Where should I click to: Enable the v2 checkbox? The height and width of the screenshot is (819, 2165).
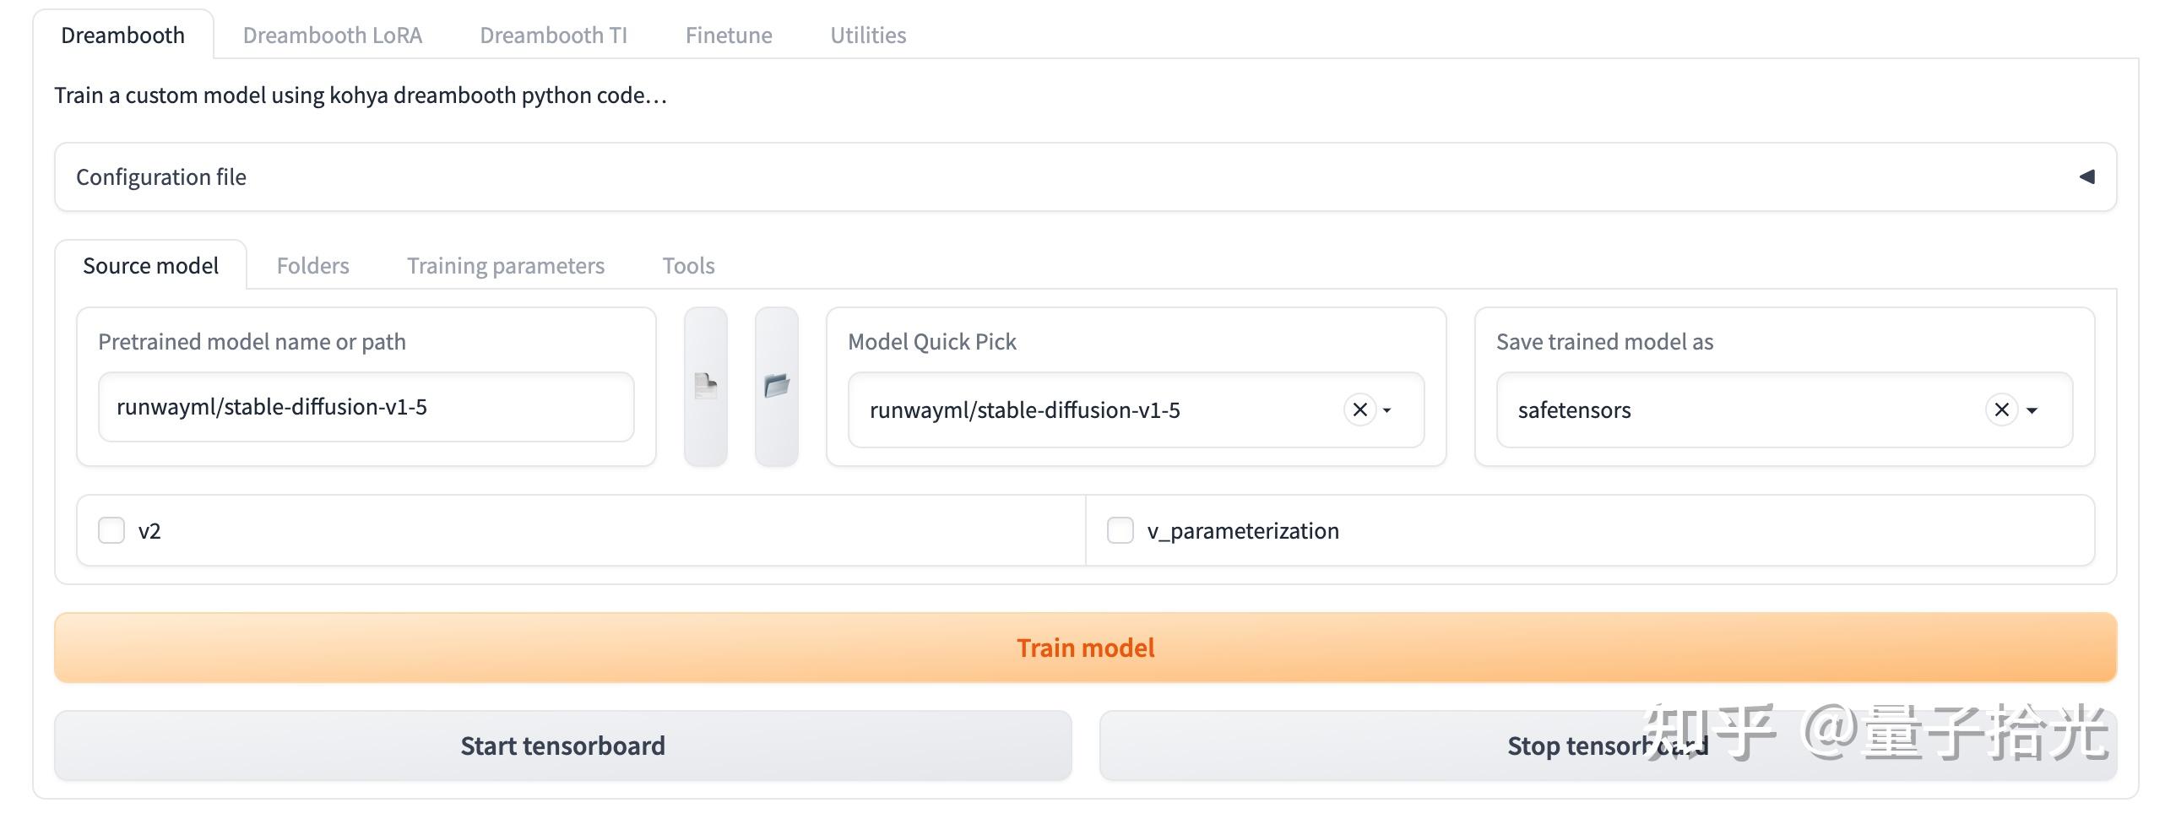tap(111, 531)
